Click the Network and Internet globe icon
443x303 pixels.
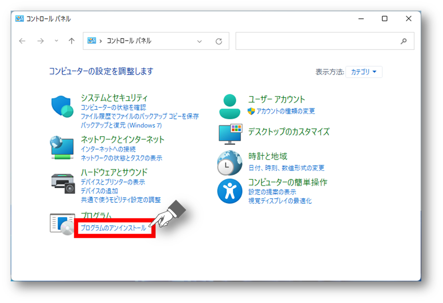[62, 148]
